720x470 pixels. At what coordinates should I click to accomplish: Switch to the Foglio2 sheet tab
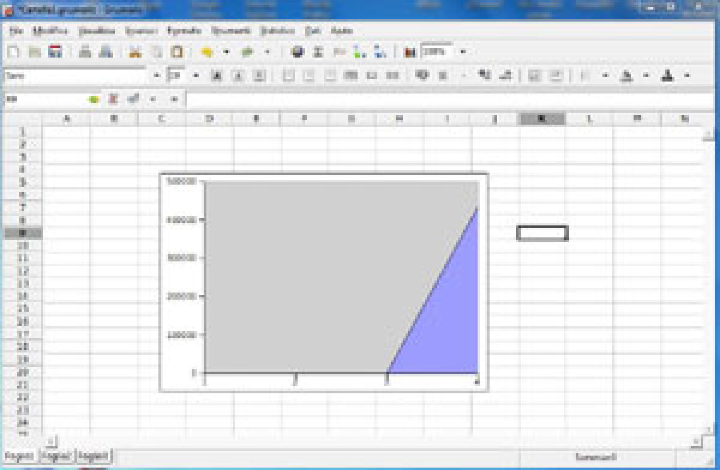click(57, 456)
